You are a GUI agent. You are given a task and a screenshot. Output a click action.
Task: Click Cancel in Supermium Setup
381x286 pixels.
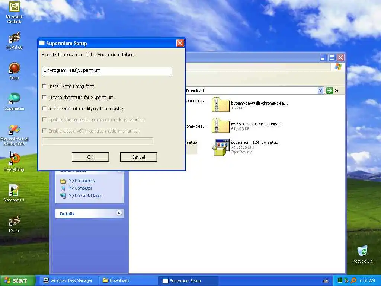(138, 157)
